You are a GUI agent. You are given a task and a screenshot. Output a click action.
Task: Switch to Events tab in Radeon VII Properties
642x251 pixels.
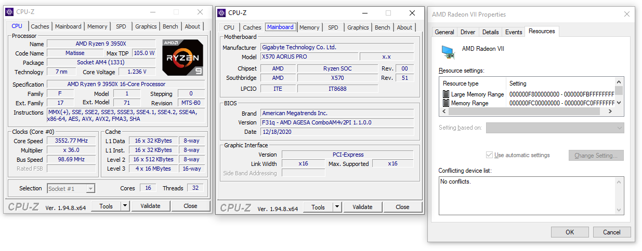(x=514, y=32)
